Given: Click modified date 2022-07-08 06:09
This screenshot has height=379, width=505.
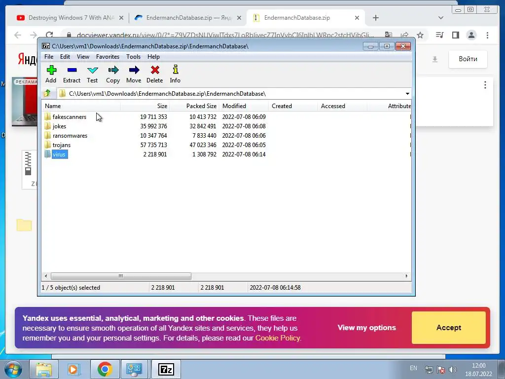Looking at the screenshot, I should (244, 116).
